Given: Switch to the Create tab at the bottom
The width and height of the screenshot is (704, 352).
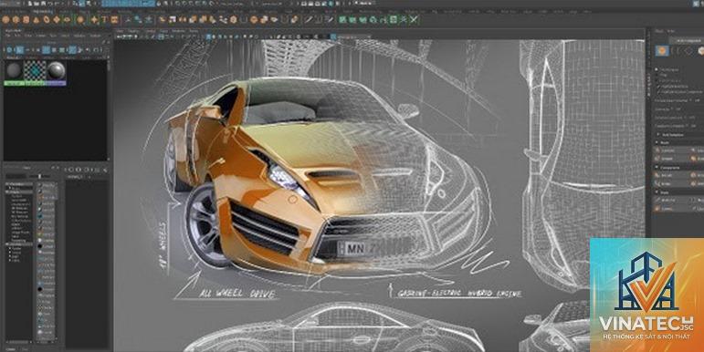Looking at the screenshot, I should (x=10, y=349).
